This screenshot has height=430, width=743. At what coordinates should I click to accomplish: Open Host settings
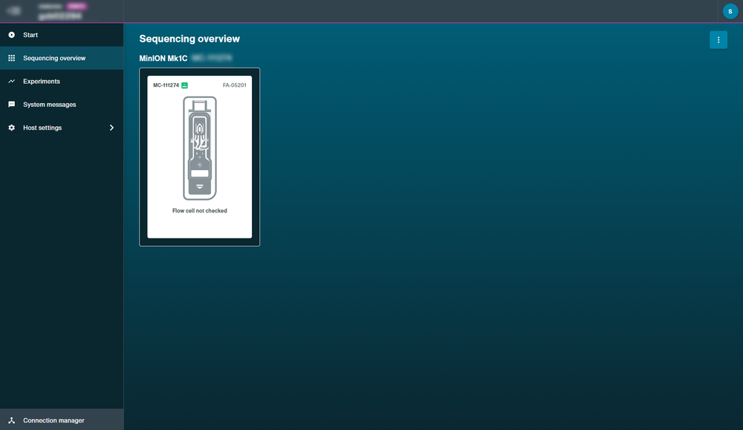click(x=62, y=128)
